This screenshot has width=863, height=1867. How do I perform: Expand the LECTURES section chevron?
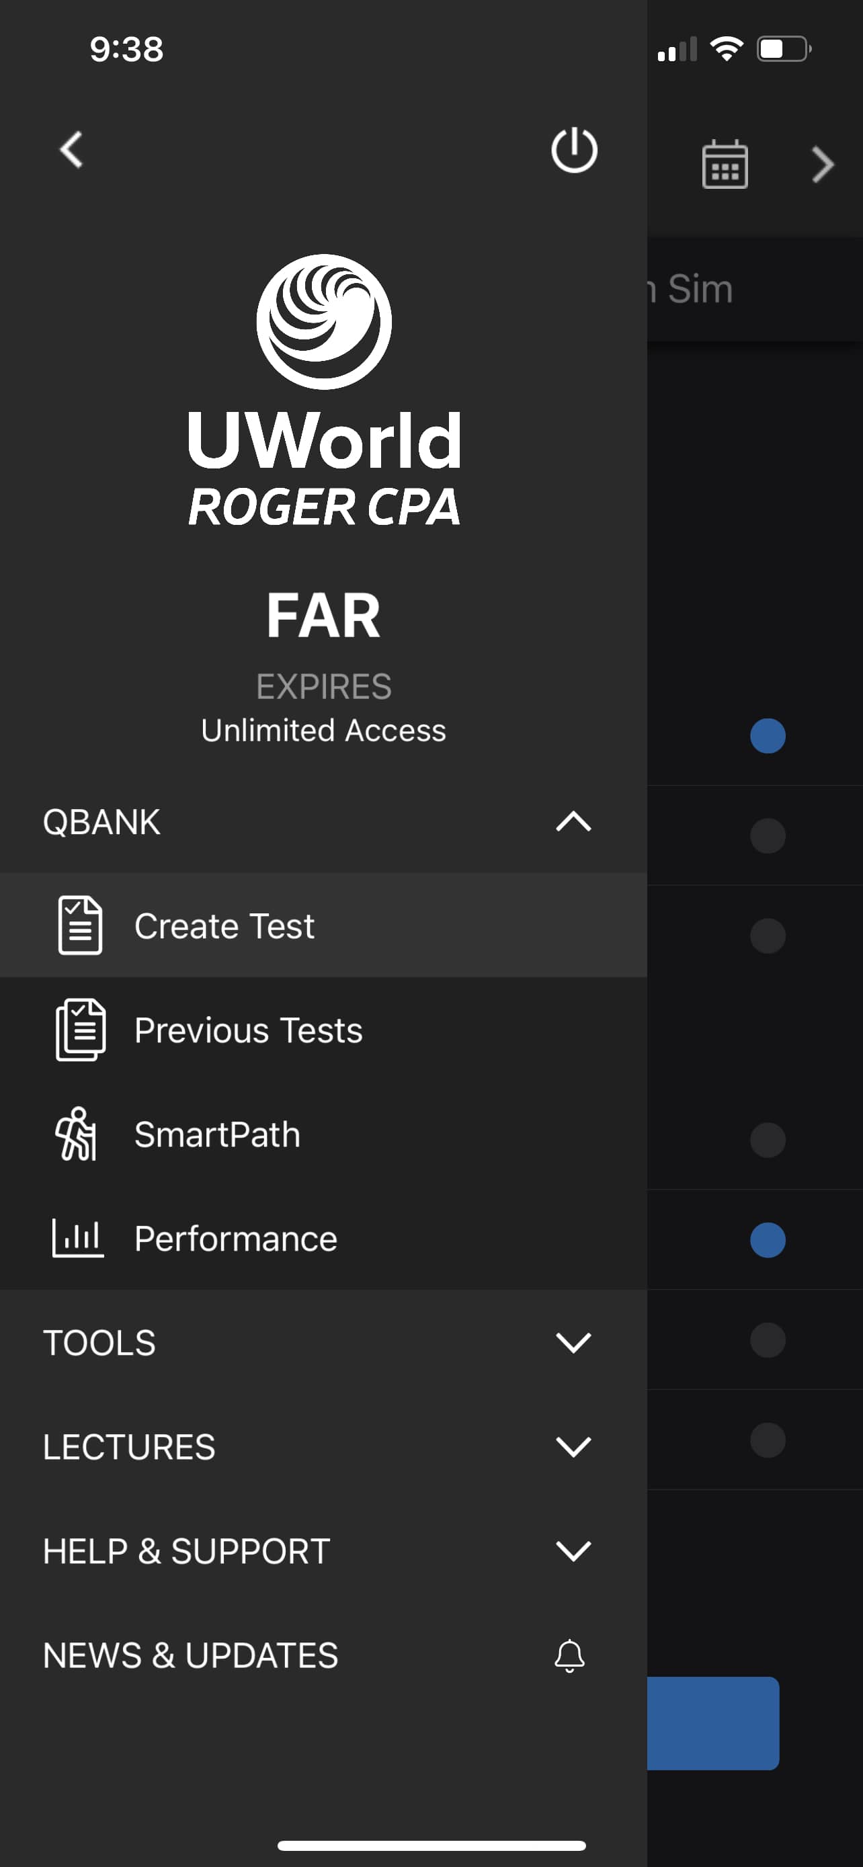[573, 1447]
